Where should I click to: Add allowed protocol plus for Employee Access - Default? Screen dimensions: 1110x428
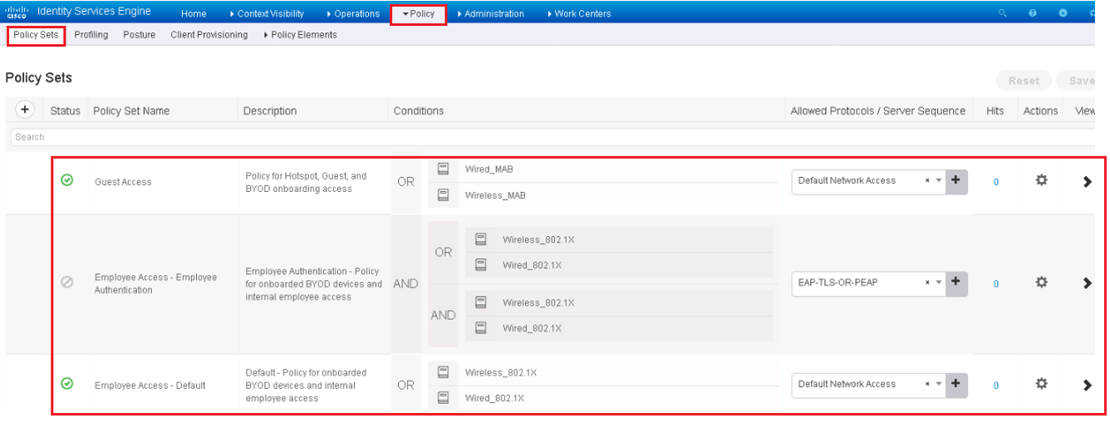[x=955, y=384]
